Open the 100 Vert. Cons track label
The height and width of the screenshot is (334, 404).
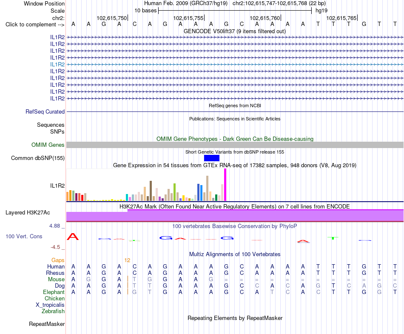tap(24, 236)
